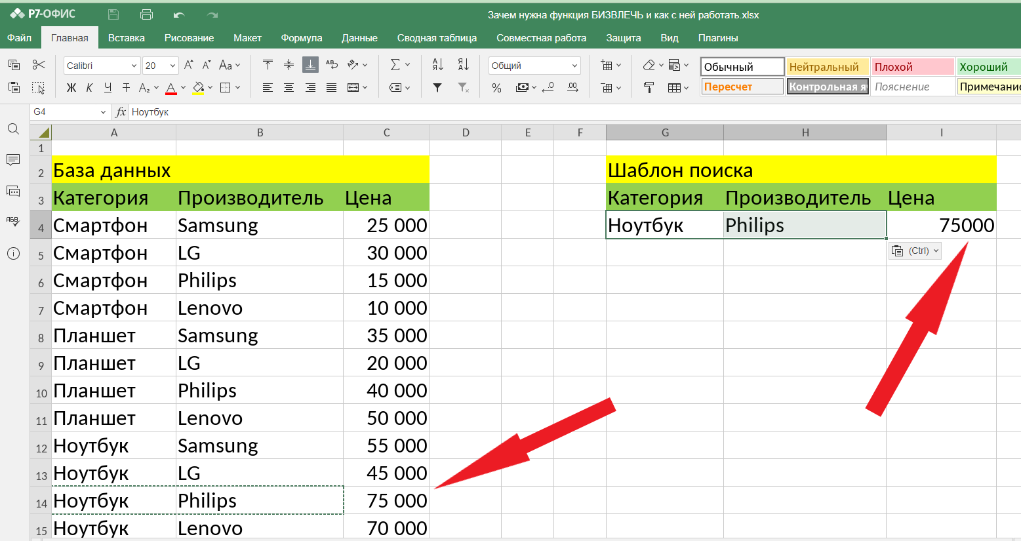Click the Paste clipboard icon

14,87
